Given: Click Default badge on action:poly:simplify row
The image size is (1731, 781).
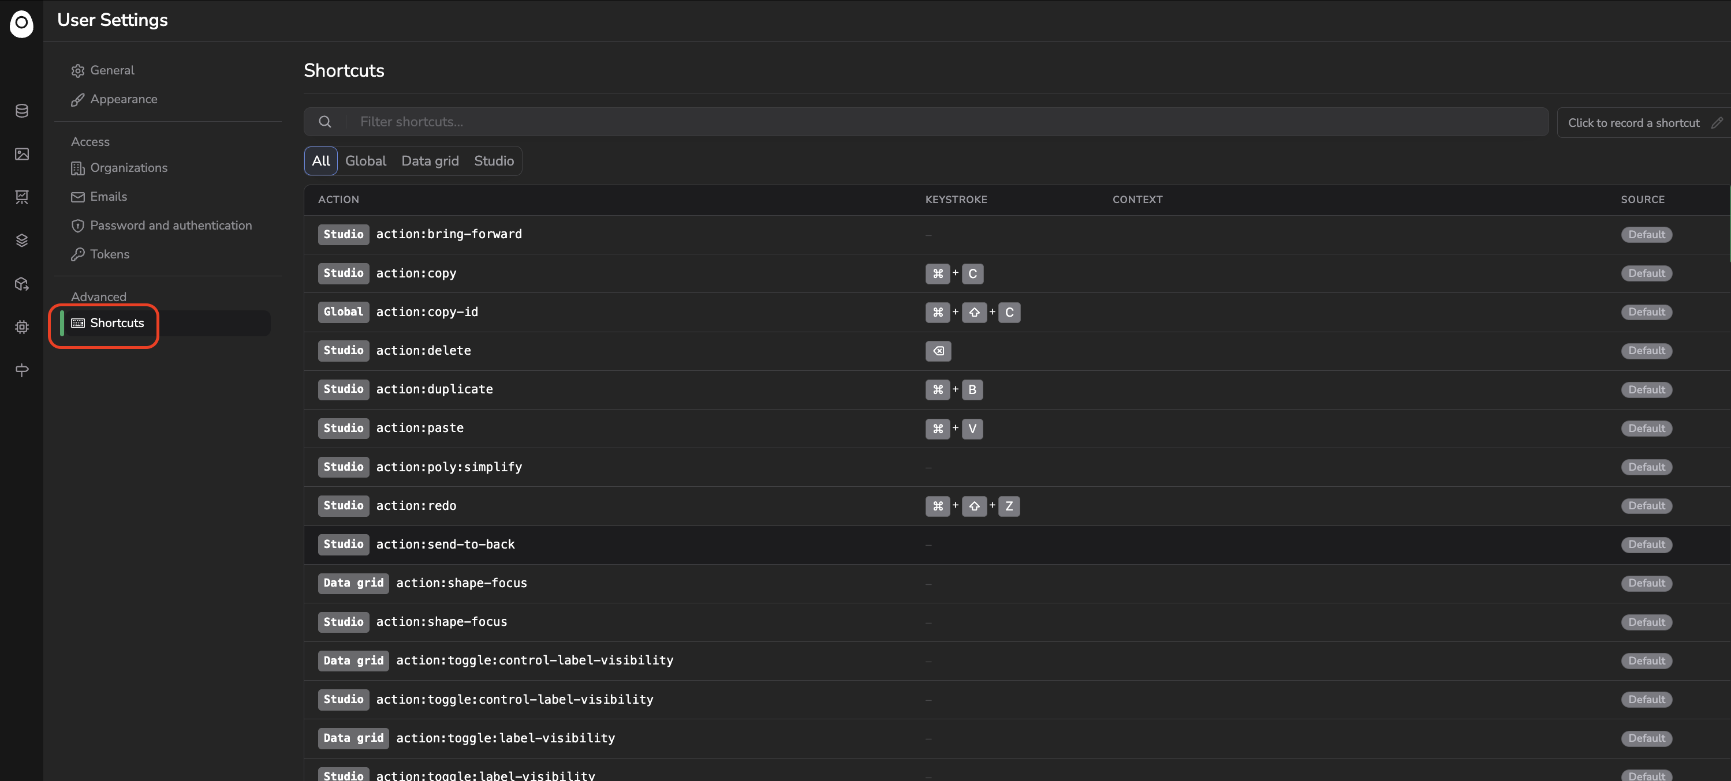Looking at the screenshot, I should click(x=1646, y=467).
